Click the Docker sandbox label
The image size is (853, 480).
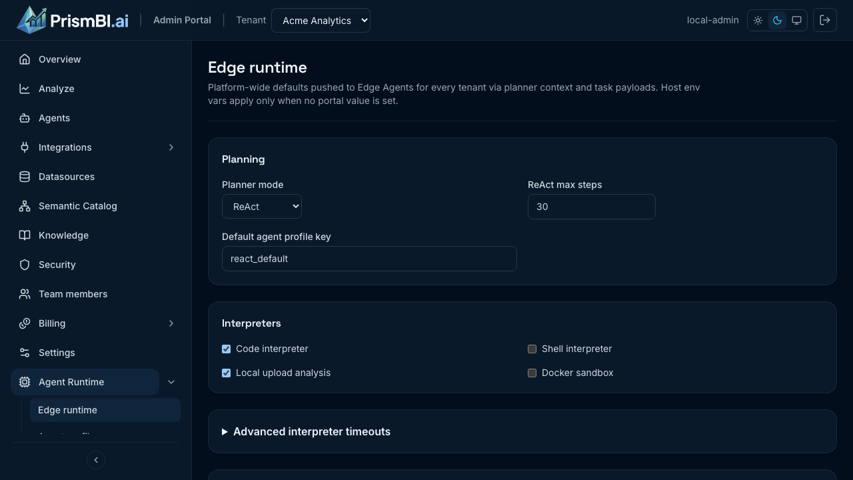point(577,373)
